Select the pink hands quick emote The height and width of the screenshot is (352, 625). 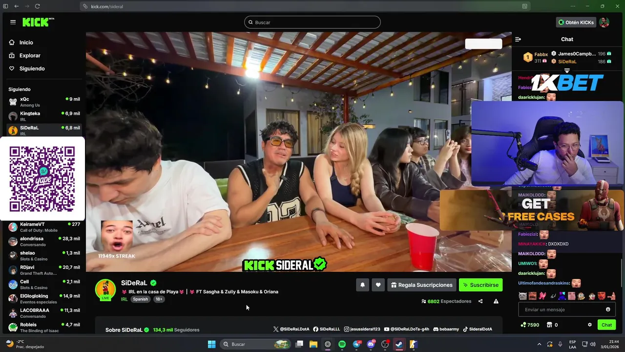(x=543, y=296)
